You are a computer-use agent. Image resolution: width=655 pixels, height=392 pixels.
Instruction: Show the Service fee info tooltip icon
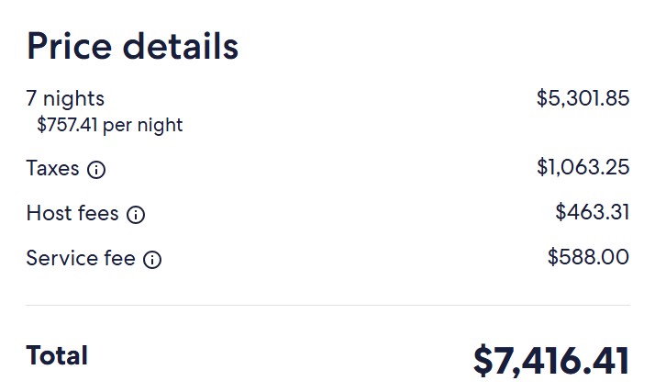coord(152,260)
